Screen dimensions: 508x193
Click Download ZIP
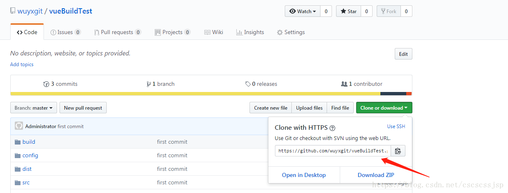(x=376, y=175)
